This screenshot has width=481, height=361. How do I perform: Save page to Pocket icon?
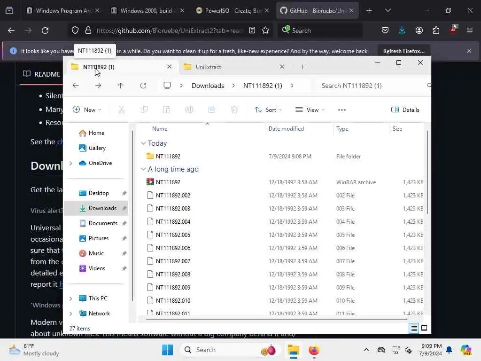coord(385,30)
